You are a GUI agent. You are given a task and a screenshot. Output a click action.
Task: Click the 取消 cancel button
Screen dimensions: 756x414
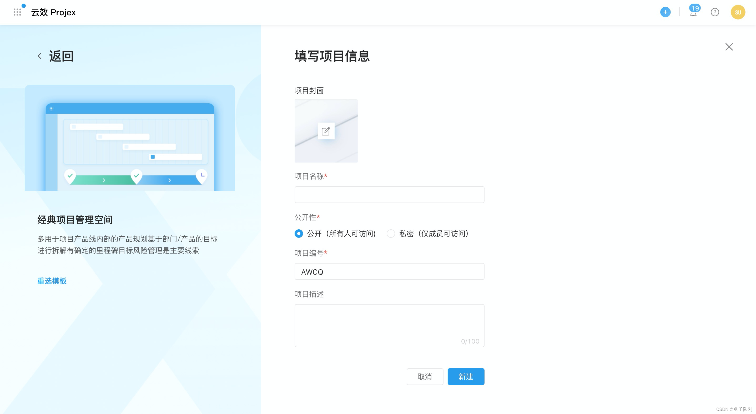coord(425,376)
